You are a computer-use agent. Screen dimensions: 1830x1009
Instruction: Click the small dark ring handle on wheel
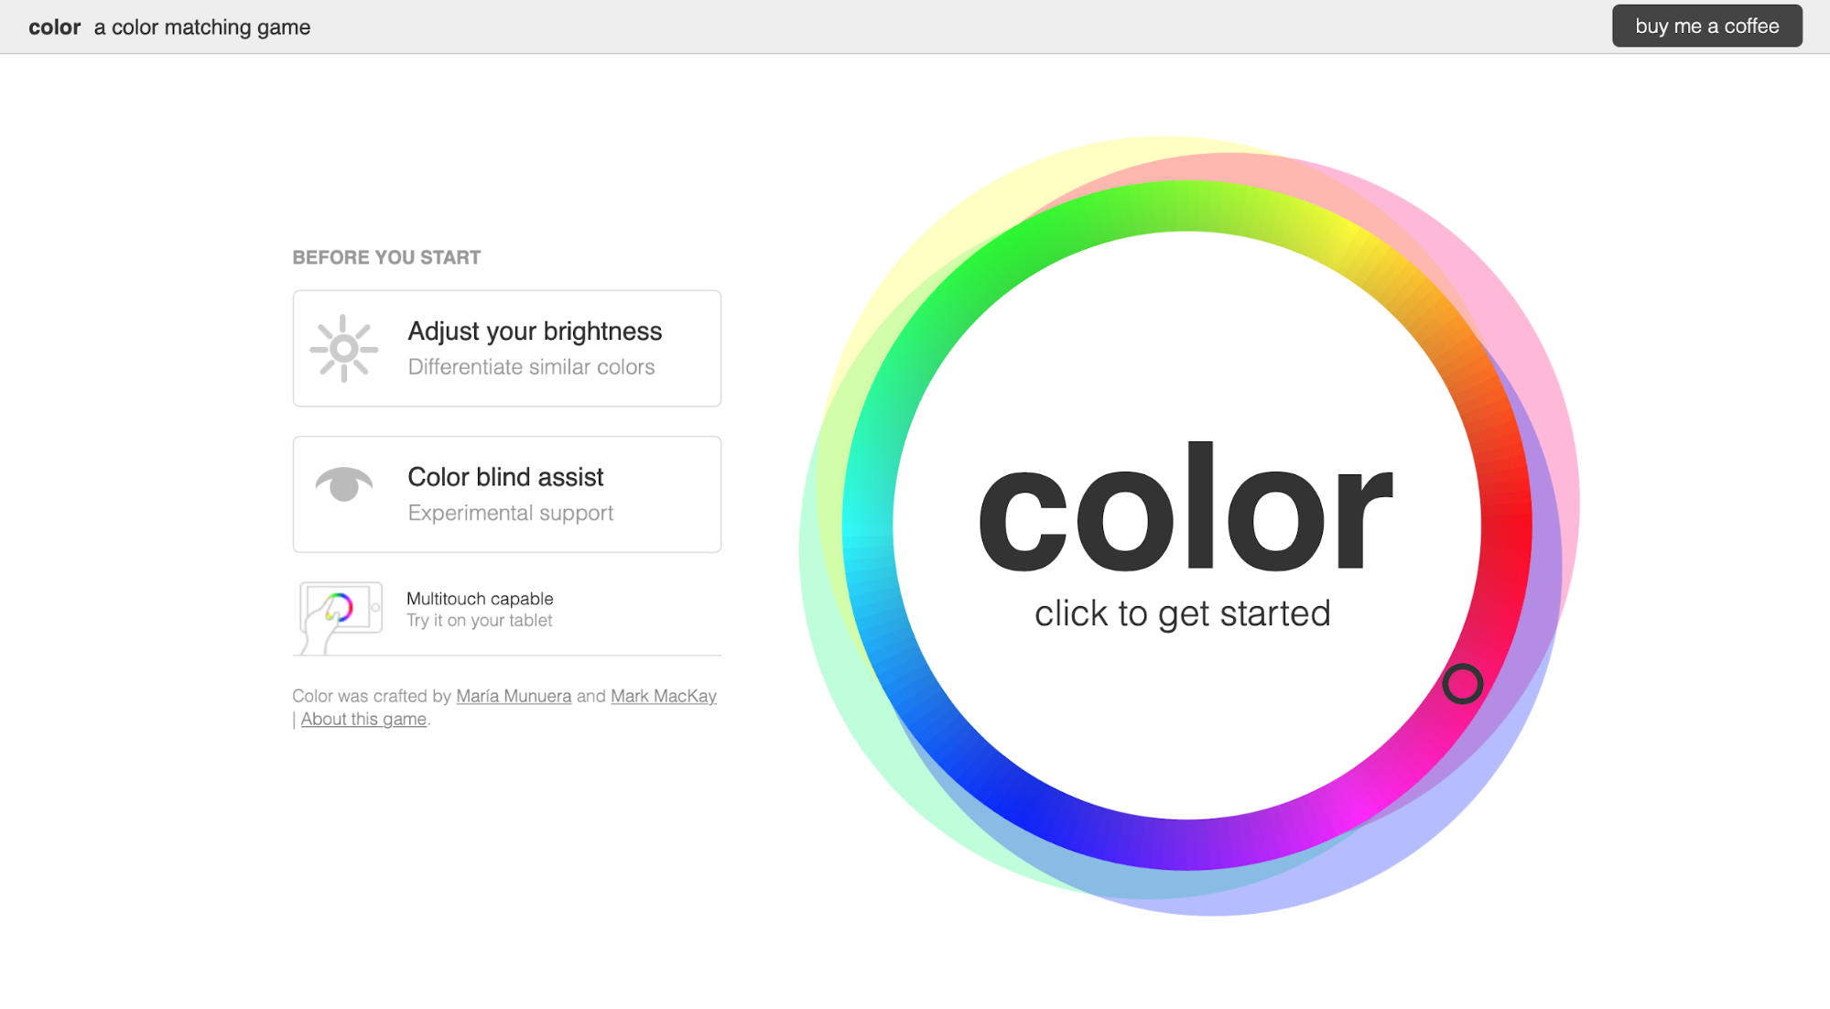pos(1462,684)
